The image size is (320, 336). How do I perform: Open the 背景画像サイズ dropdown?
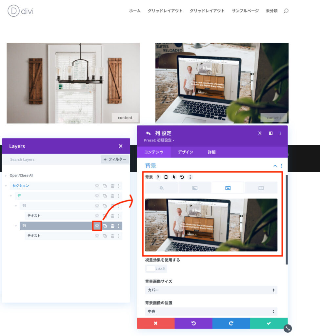(211, 290)
